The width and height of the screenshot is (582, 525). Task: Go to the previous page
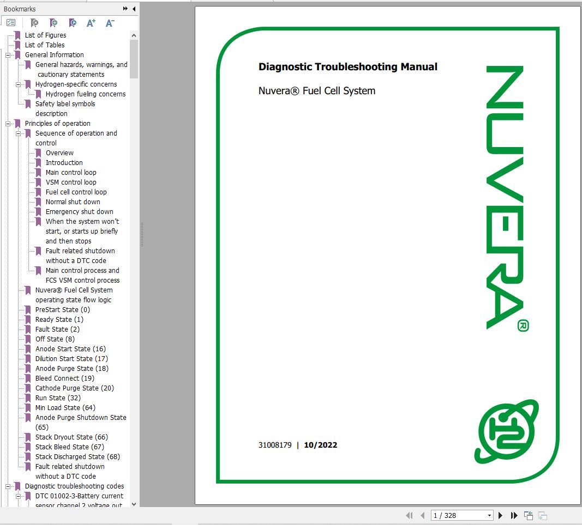pos(422,515)
